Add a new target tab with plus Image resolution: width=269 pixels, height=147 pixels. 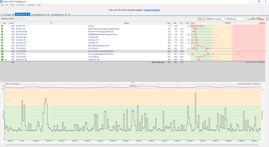pos(69,14)
